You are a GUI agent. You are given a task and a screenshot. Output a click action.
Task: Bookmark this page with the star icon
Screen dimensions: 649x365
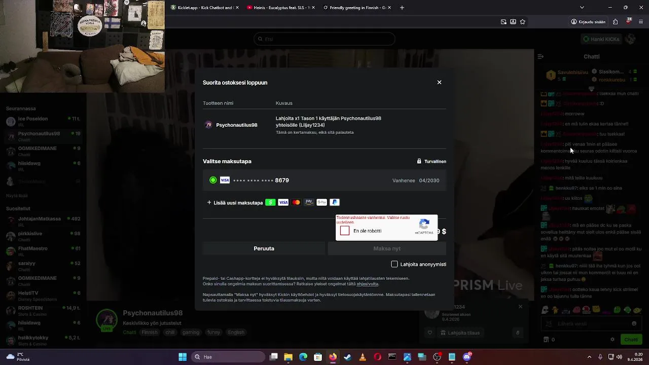[x=523, y=22]
